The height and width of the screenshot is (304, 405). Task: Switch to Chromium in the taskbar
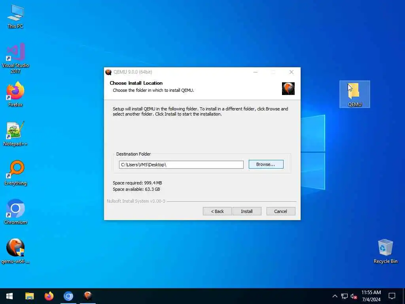(68, 296)
